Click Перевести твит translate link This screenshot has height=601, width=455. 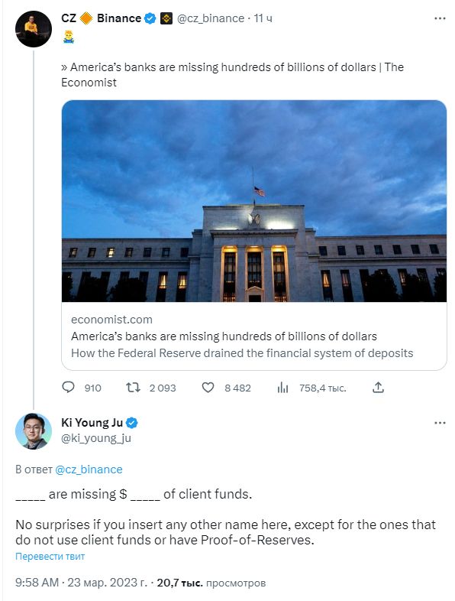tap(50, 556)
